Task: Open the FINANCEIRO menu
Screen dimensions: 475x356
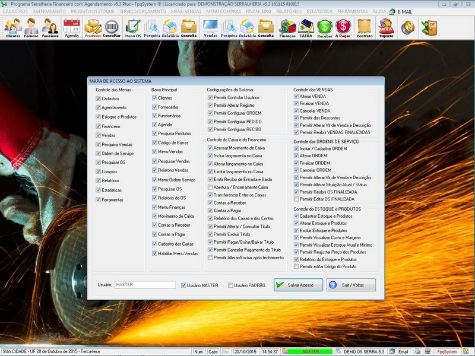Action: click(258, 11)
